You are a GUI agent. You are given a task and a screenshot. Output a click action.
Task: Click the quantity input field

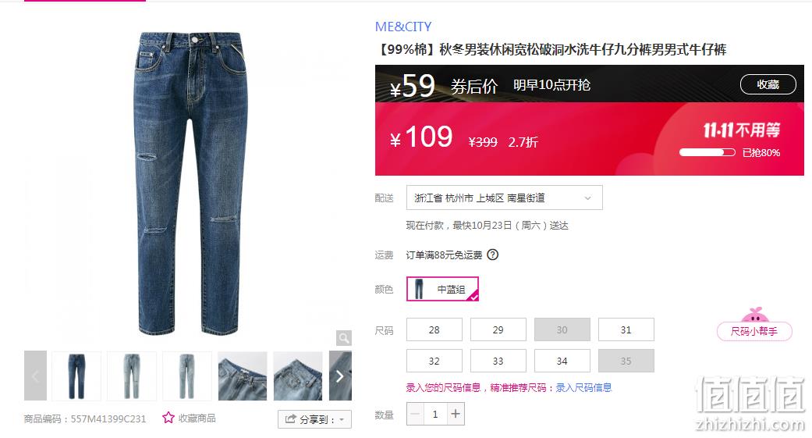point(435,414)
